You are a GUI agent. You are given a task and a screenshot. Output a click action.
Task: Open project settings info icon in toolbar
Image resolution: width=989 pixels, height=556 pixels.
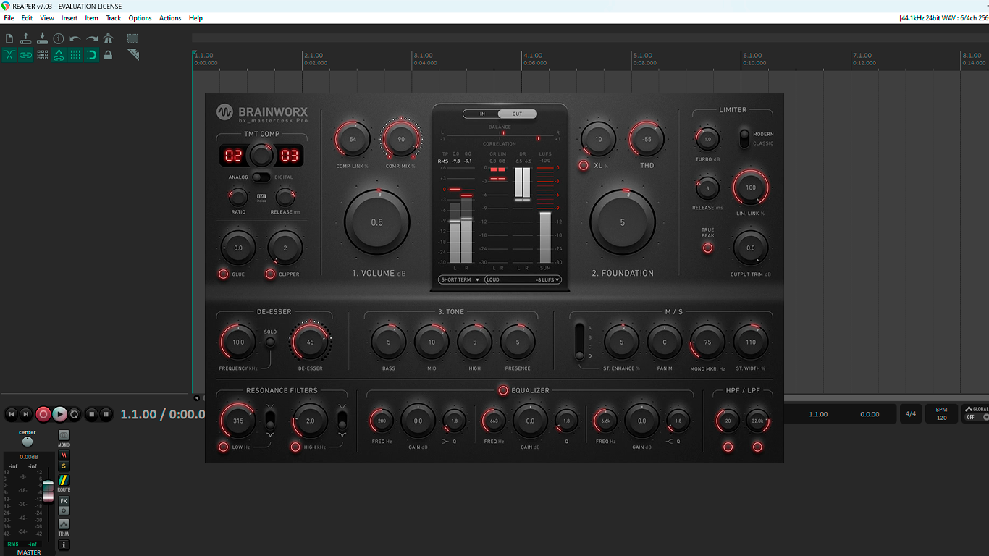[x=59, y=38]
